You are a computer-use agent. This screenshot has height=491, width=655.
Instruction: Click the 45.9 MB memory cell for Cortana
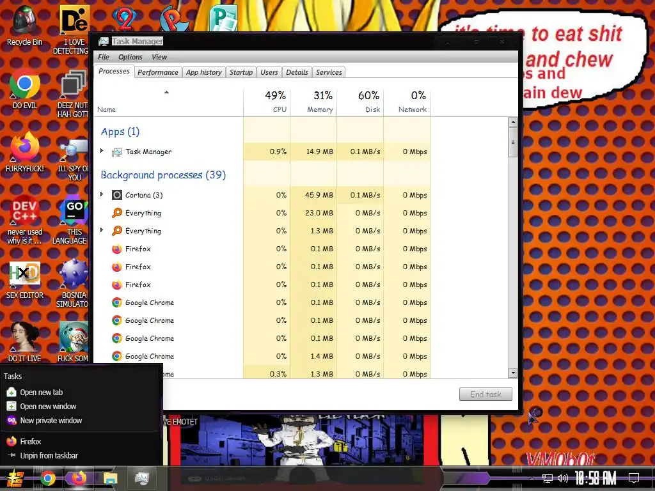pyautogui.click(x=313, y=195)
